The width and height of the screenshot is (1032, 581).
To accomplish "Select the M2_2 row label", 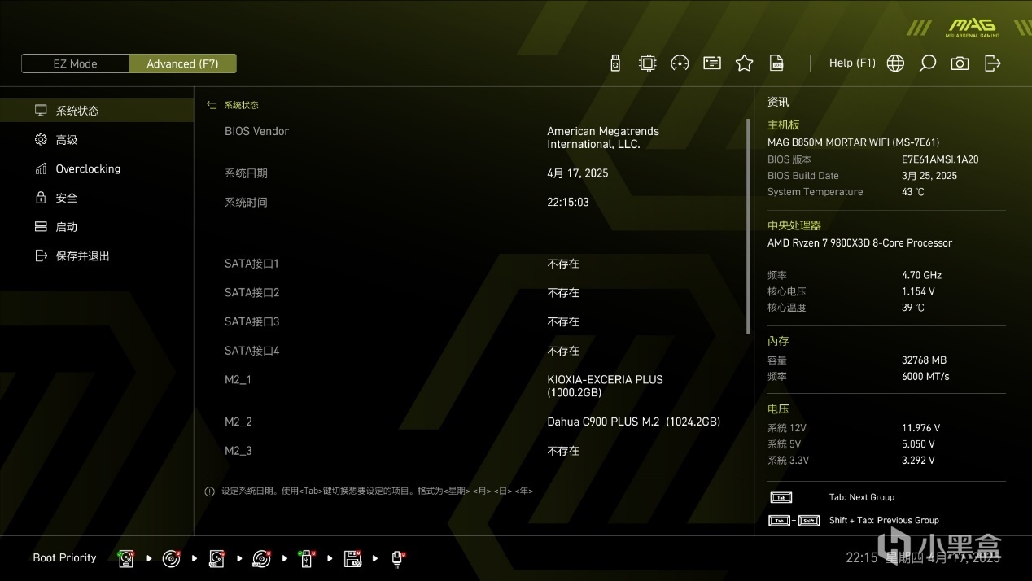I will 238,422.
